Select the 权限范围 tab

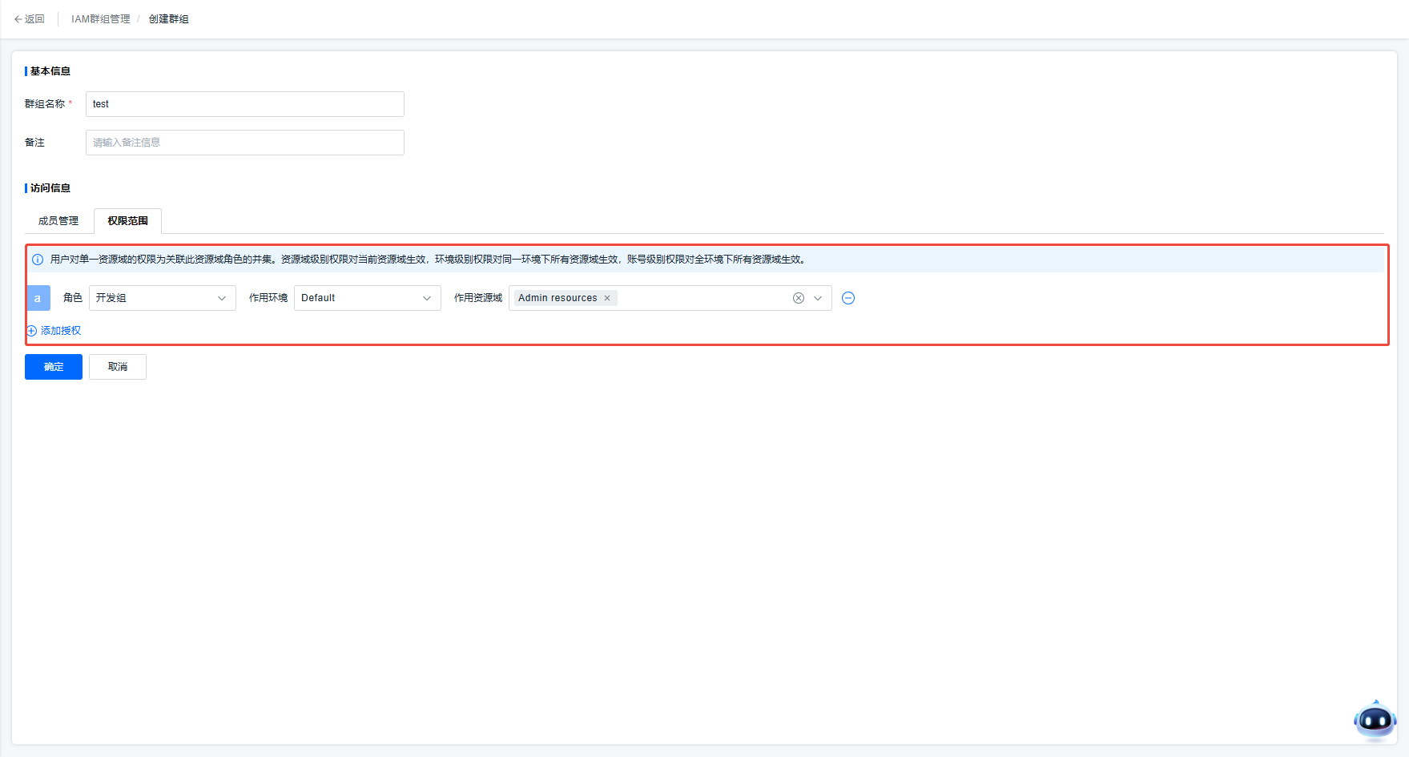pyautogui.click(x=127, y=221)
